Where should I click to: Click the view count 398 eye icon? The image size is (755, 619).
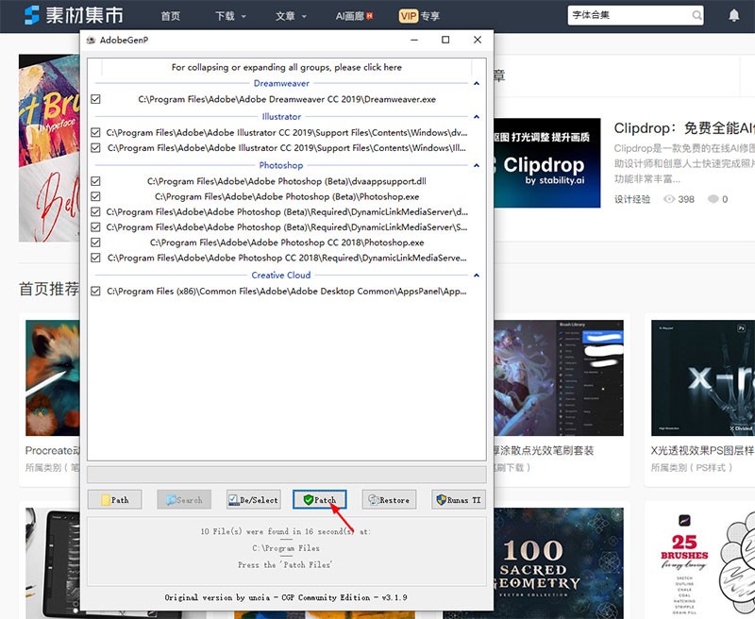click(669, 199)
